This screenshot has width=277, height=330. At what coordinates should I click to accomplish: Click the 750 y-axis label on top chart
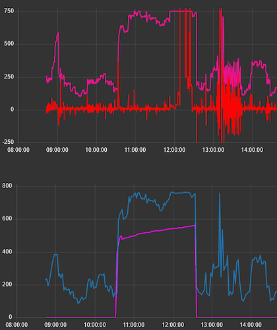(x=9, y=11)
